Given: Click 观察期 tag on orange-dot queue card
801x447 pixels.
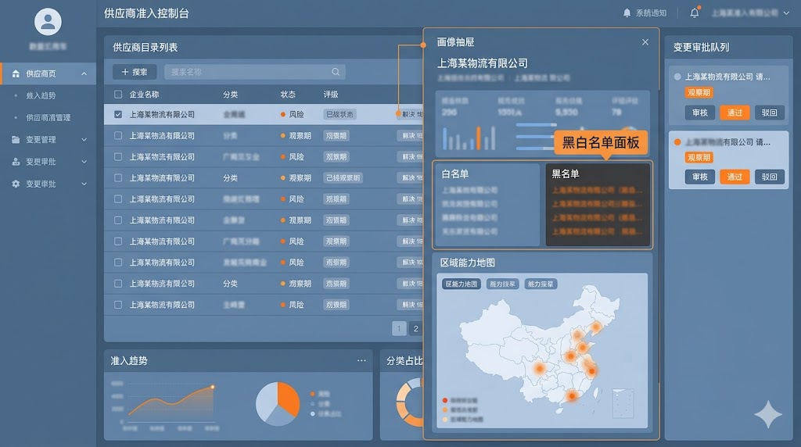Looking at the screenshot, I should pos(699,157).
